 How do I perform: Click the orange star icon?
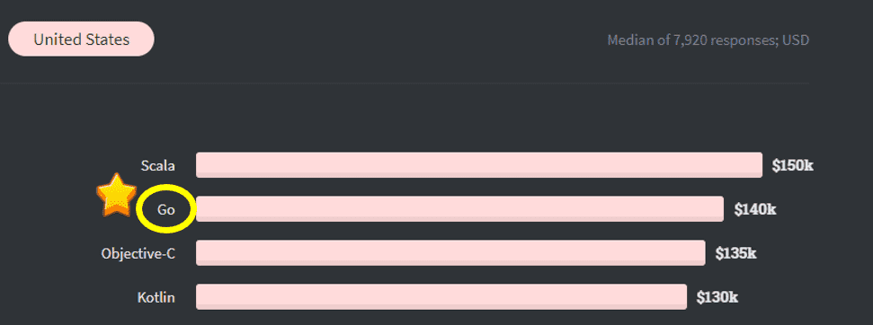pyautogui.click(x=116, y=195)
